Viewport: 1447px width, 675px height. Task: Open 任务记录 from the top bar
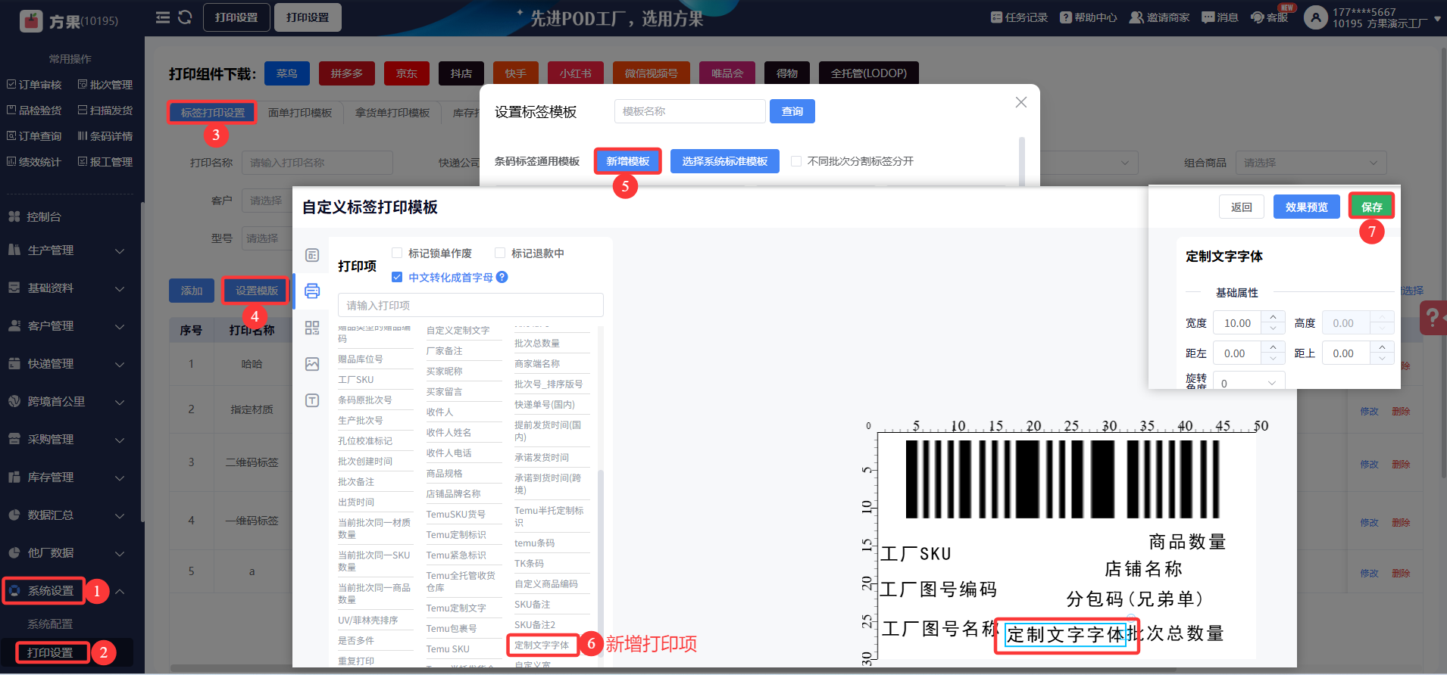click(1019, 17)
